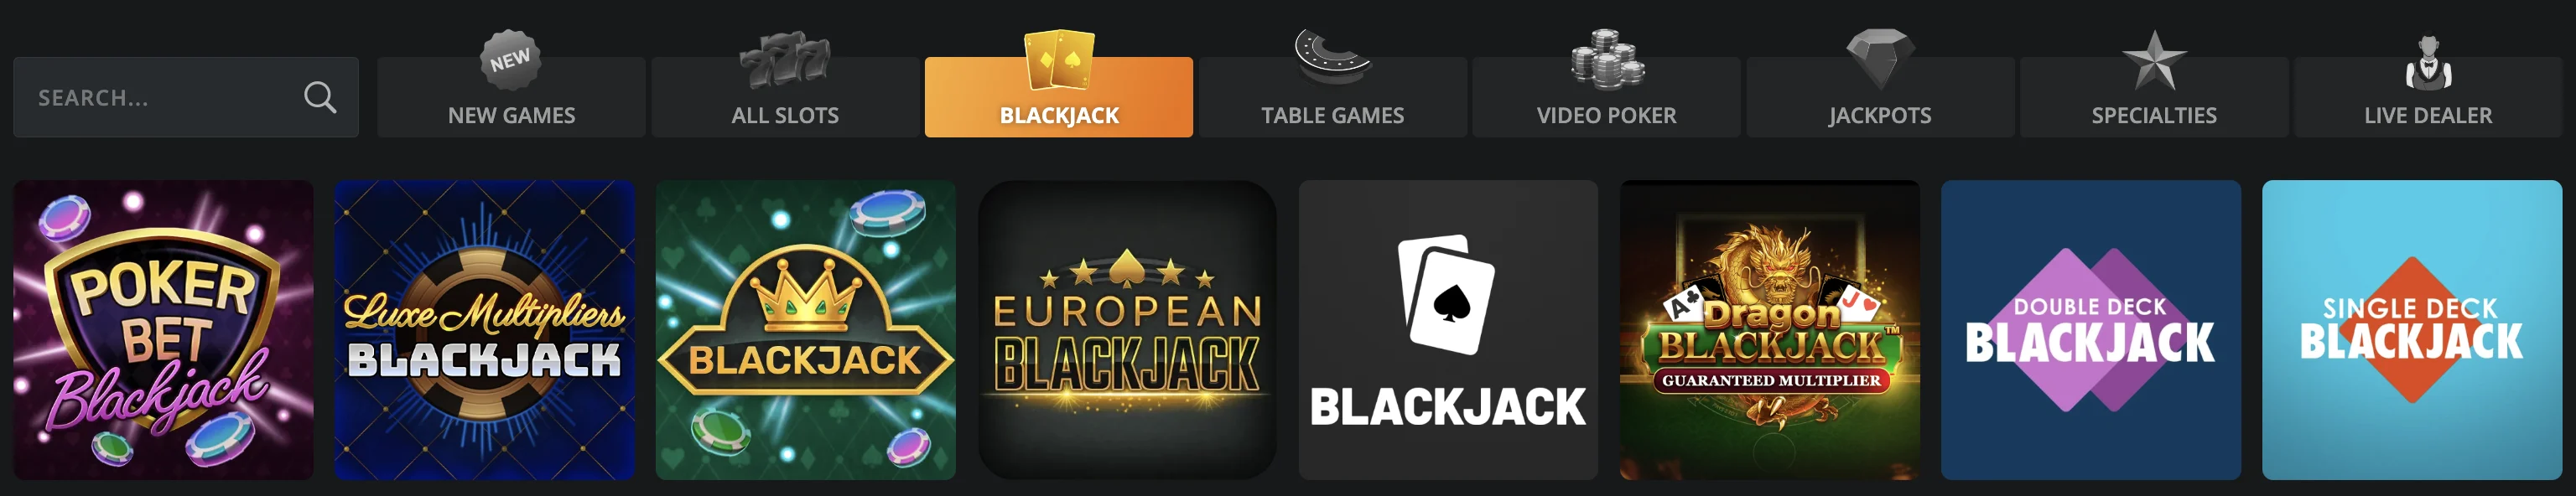Choose Single Deck Blackjack tile
The height and width of the screenshot is (496, 2576).
pyautogui.click(x=2412, y=330)
